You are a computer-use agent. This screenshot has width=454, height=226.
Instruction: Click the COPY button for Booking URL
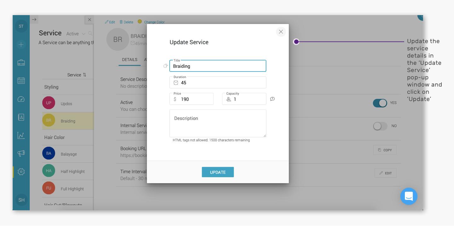385,150
